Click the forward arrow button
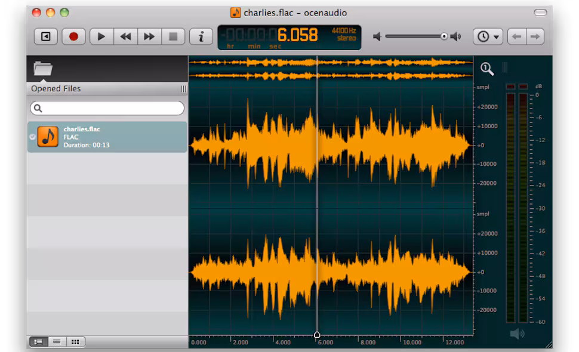The height and width of the screenshot is (352, 579). click(535, 36)
